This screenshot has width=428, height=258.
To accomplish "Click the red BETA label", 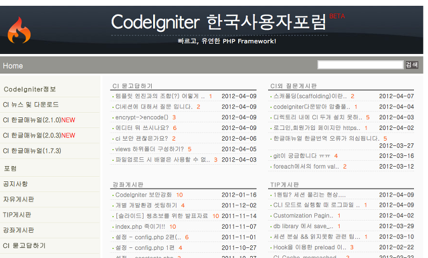I will tap(337, 16).
